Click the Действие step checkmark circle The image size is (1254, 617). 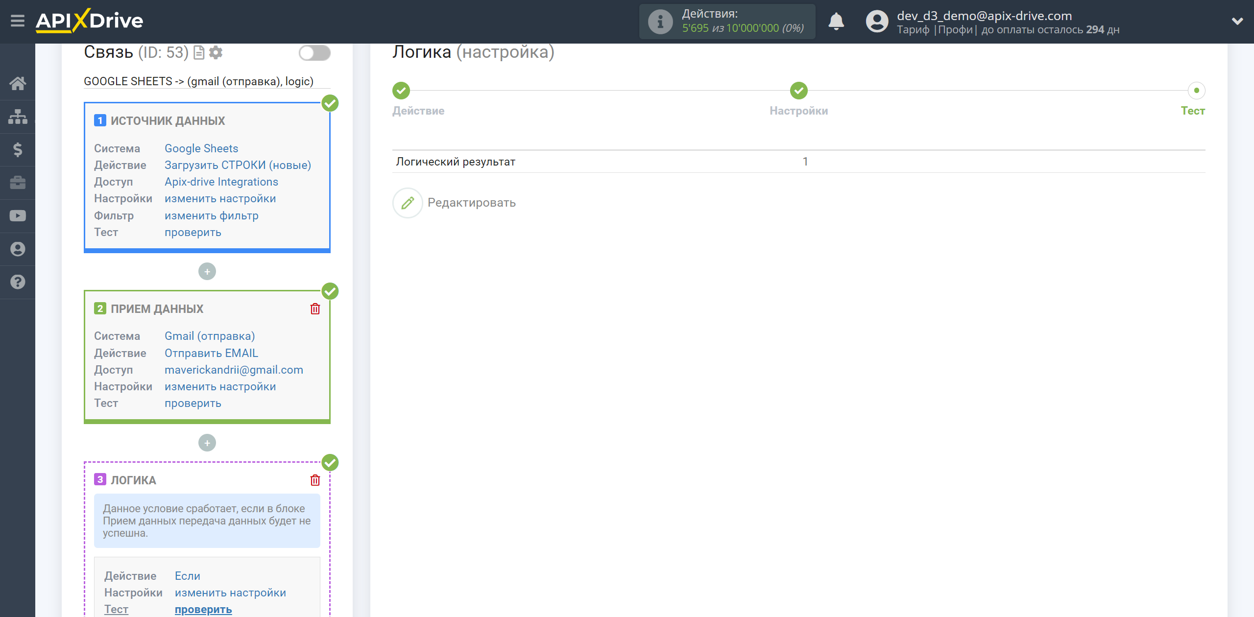pyautogui.click(x=401, y=91)
